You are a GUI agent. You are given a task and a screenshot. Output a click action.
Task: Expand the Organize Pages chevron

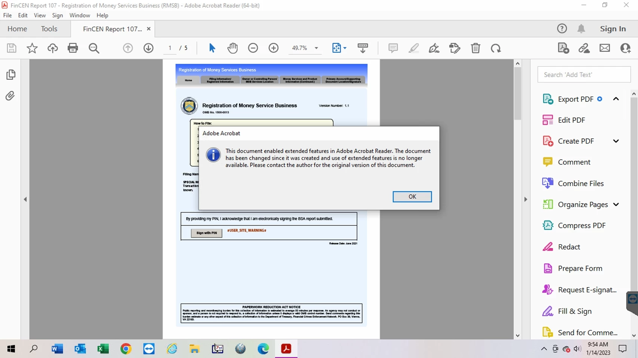click(616, 204)
